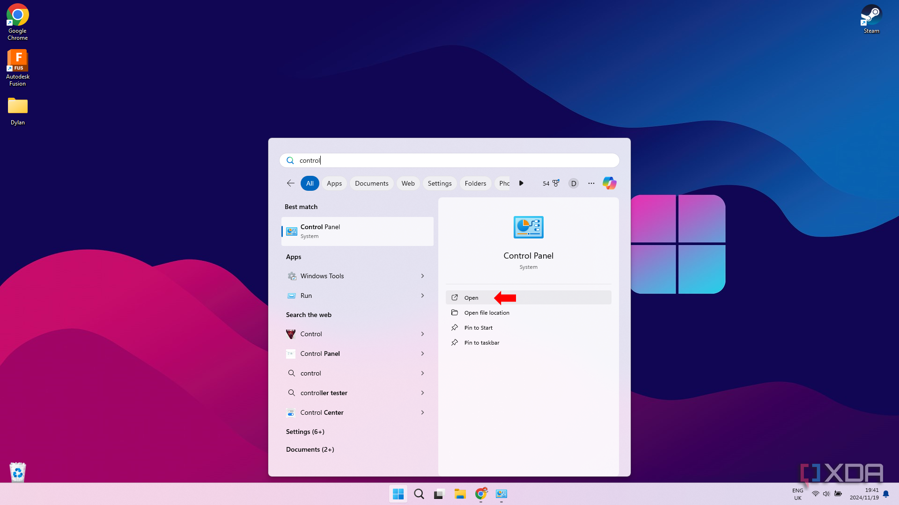Expand the controller tester suggestion
The height and width of the screenshot is (505, 899).
tap(422, 393)
